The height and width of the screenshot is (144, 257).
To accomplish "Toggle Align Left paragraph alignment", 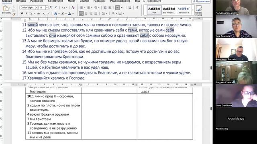I will click(81, 14).
